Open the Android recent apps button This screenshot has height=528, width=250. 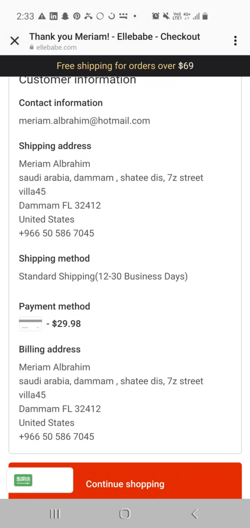(x=55, y=514)
